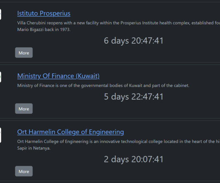Click the innovative technological college description text
Image resolution: width=220 pixels, height=183 pixels.
(x=119, y=142)
